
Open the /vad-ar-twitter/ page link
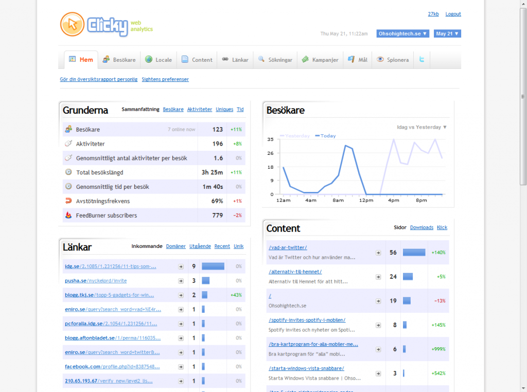tap(288, 247)
